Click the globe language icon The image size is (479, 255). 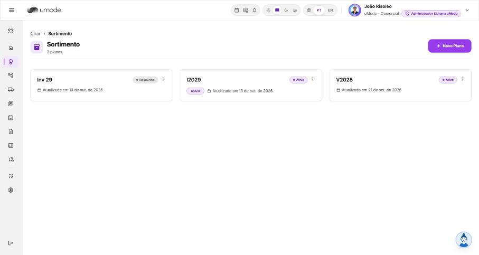coord(309,10)
